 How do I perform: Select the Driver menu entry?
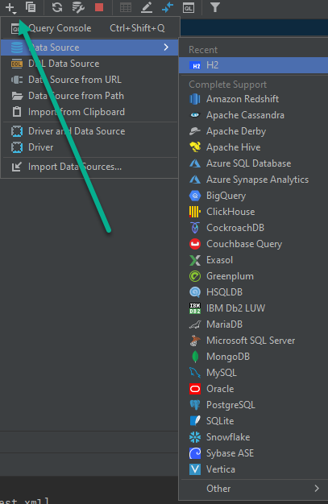[x=89, y=147]
